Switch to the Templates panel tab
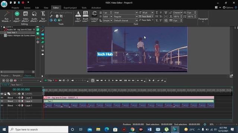Viewport: 238px width, 133px height. (x=17, y=75)
